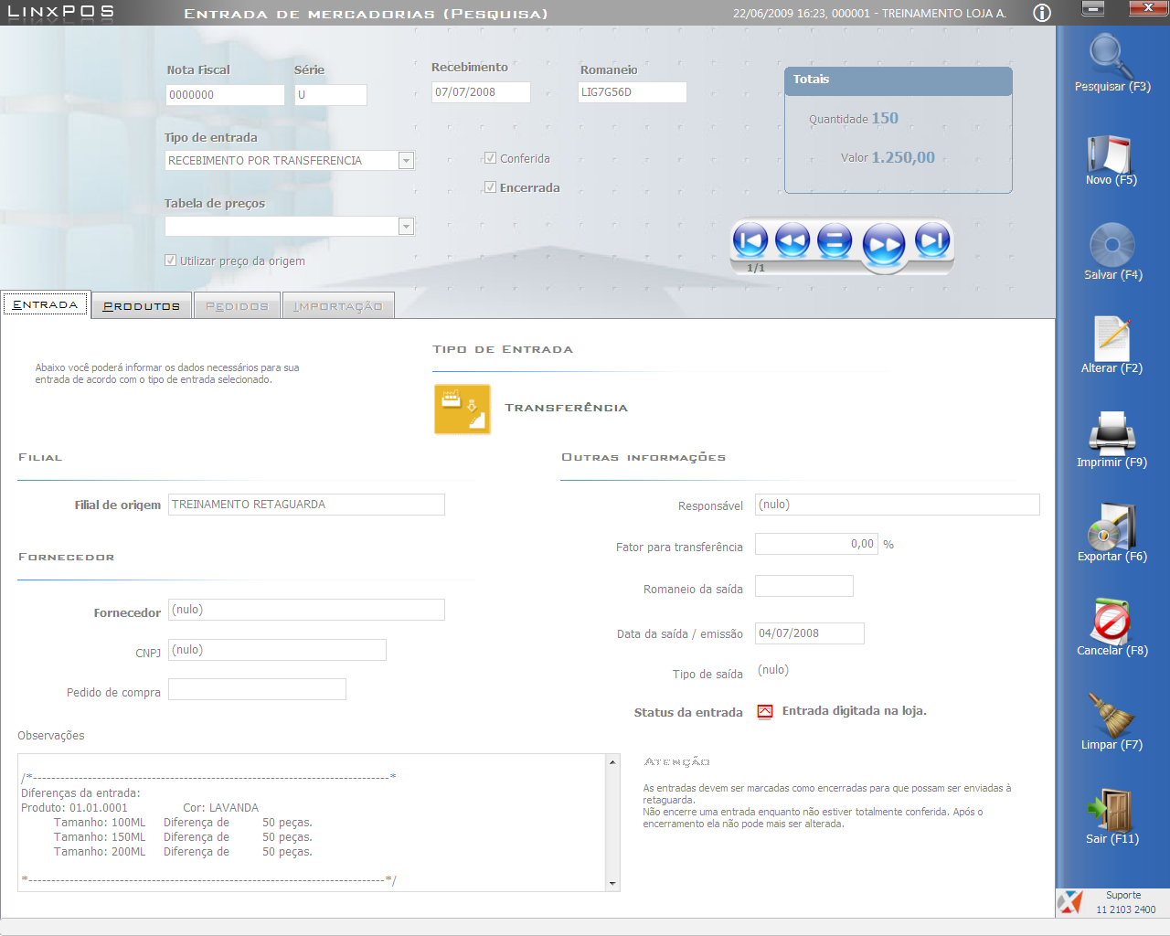The image size is (1170, 936).
Task: Click the record counter 1/1
Action: point(756,268)
